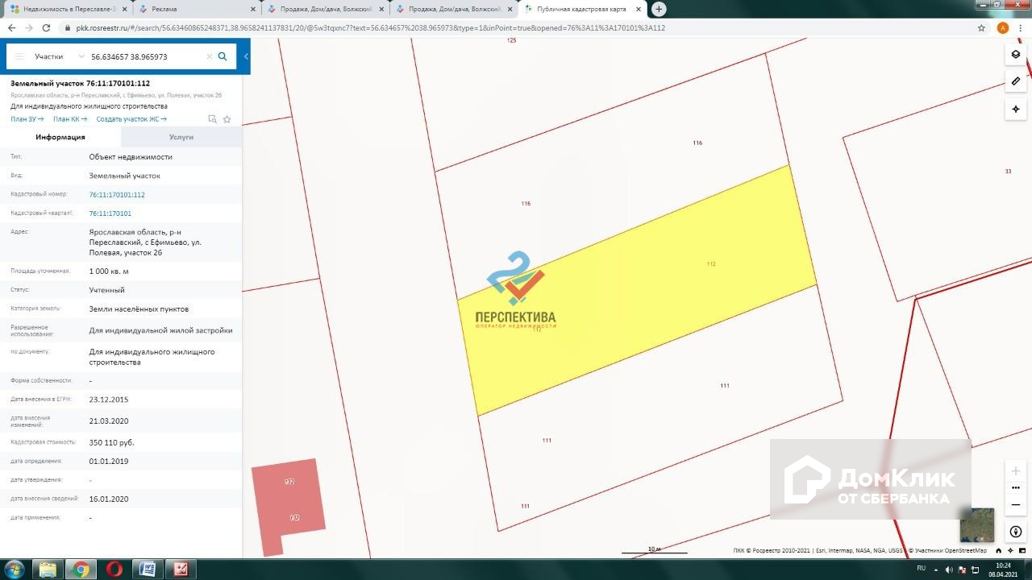Add parcel to favorites with star

(x=227, y=119)
